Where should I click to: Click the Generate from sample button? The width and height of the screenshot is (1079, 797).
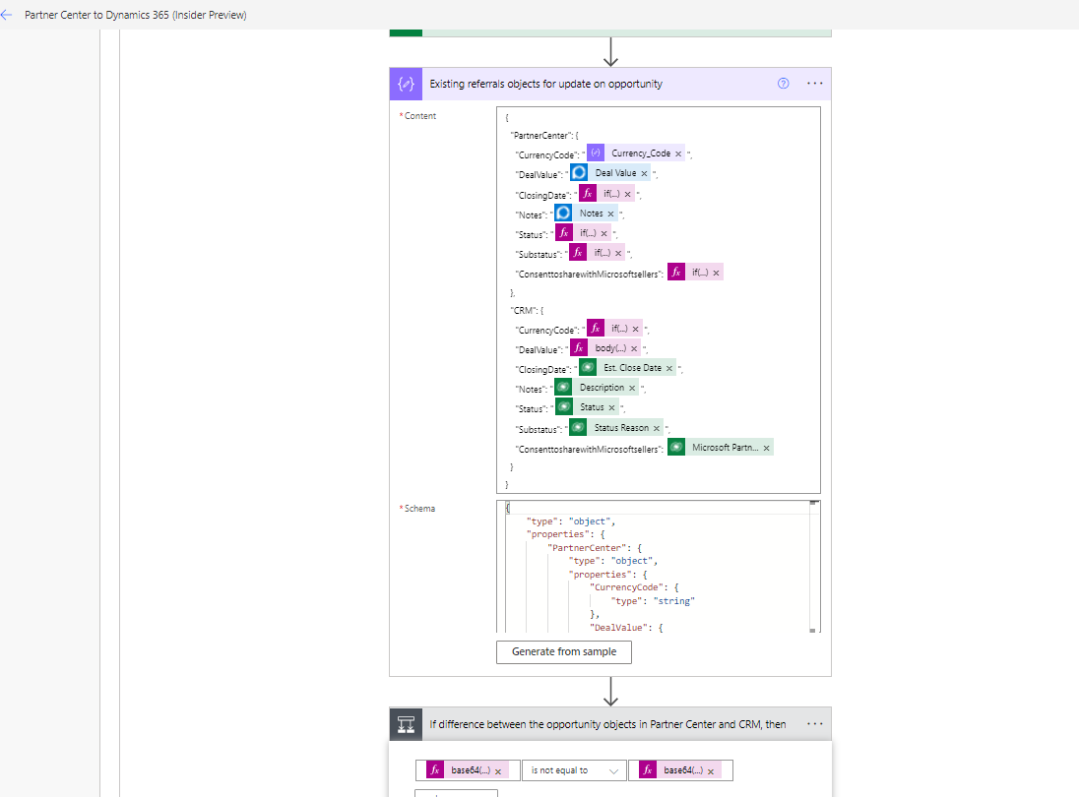coord(563,651)
